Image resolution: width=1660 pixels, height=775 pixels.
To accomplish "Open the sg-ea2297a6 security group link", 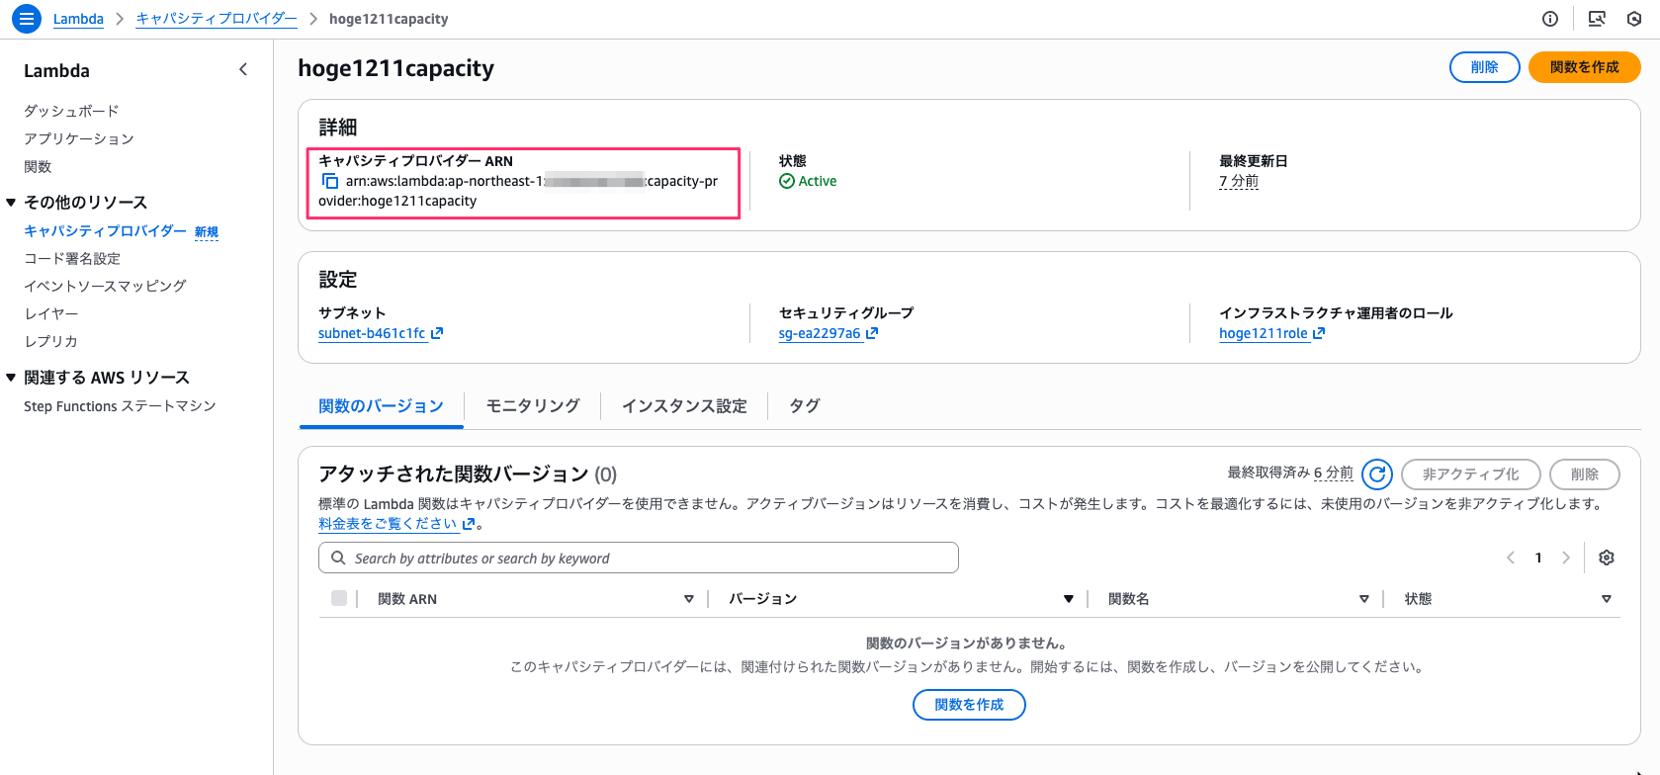I will point(820,334).
